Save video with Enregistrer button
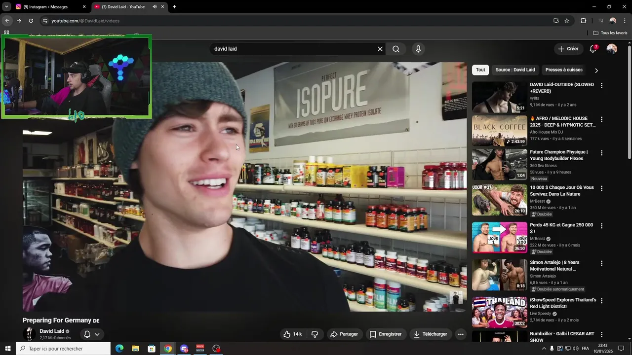The width and height of the screenshot is (632, 355). pos(386,334)
